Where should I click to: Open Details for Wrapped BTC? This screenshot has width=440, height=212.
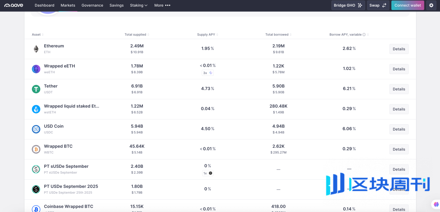pyautogui.click(x=399, y=149)
